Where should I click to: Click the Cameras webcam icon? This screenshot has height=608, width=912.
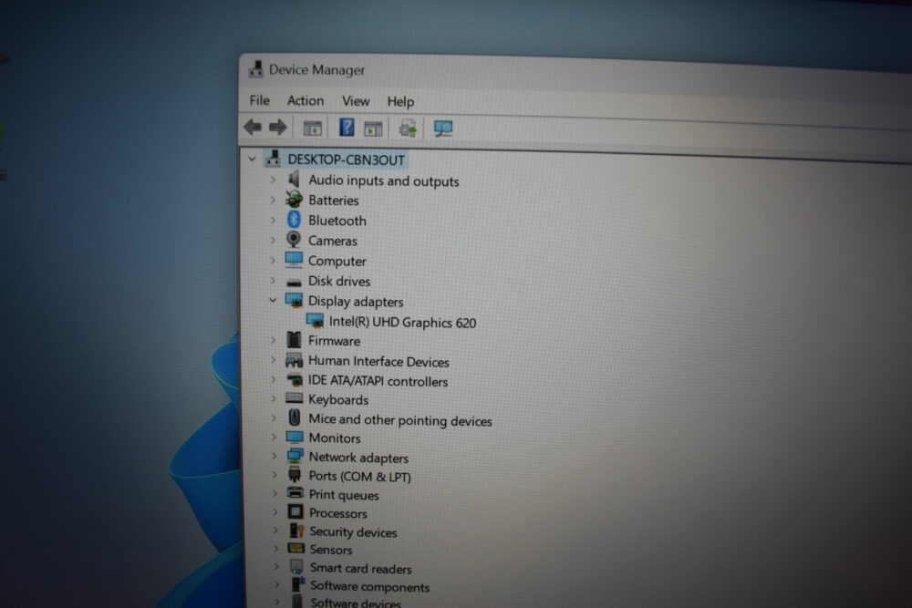pos(294,240)
